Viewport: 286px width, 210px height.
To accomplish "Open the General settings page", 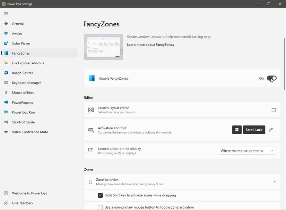I will (x=18, y=24).
